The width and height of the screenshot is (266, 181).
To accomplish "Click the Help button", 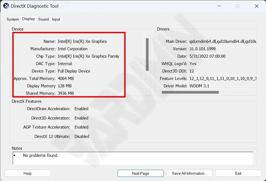I will [x=27, y=173].
